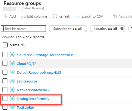This screenshot has height=111, width=132.
Task: Click the Refresh label in the toolbar
Action: click(x=64, y=16)
